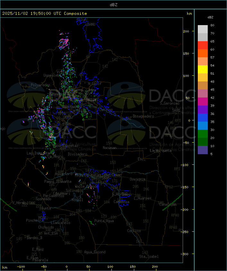The image size is (227, 271).
Task: Click the 'km' unit label at bottom left
Action: pyautogui.click(x=5, y=267)
